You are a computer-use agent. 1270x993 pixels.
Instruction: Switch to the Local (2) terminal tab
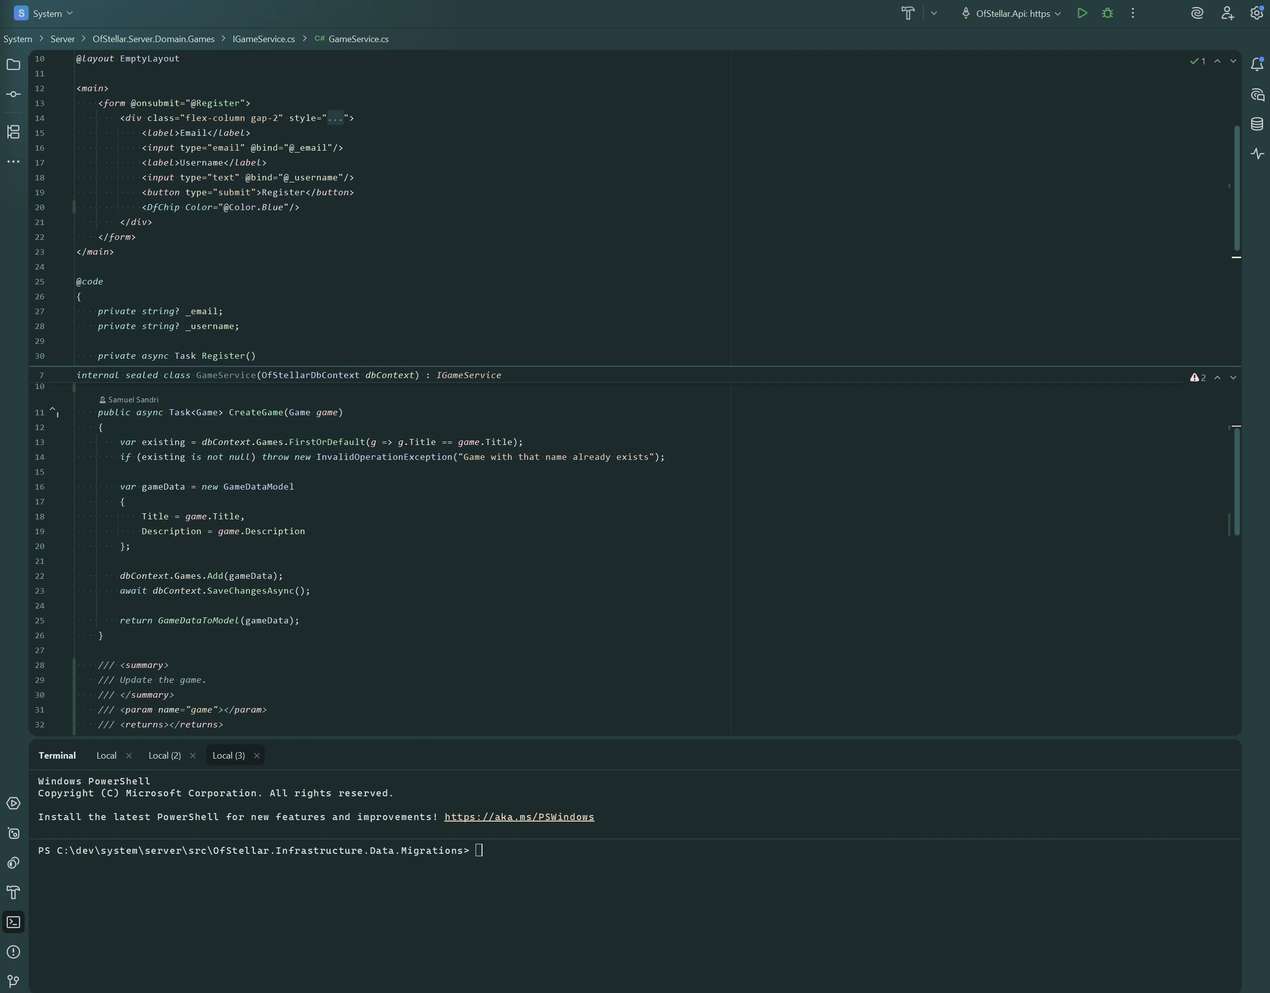point(164,755)
